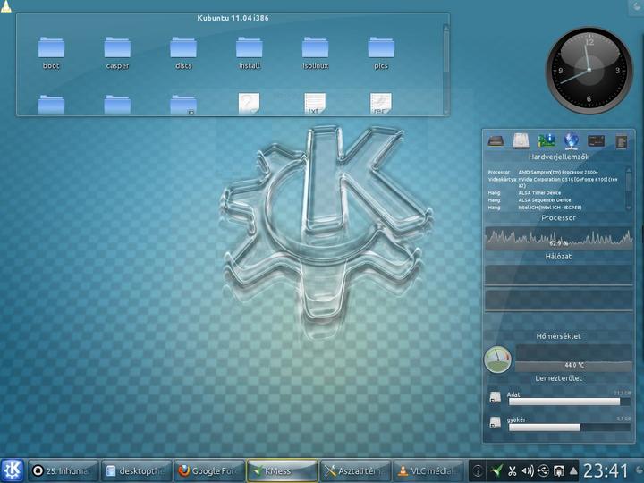This screenshot has height=483, width=644.
Task: Click the KMess green checkmark tray icon
Action: pyautogui.click(x=496, y=470)
